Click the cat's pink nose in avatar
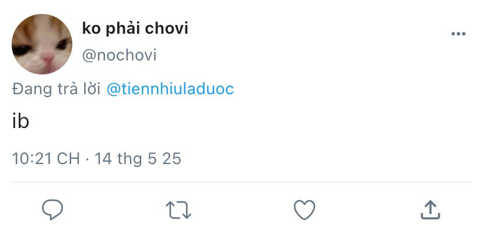The width and height of the screenshot is (483, 231). pyautogui.click(x=48, y=58)
